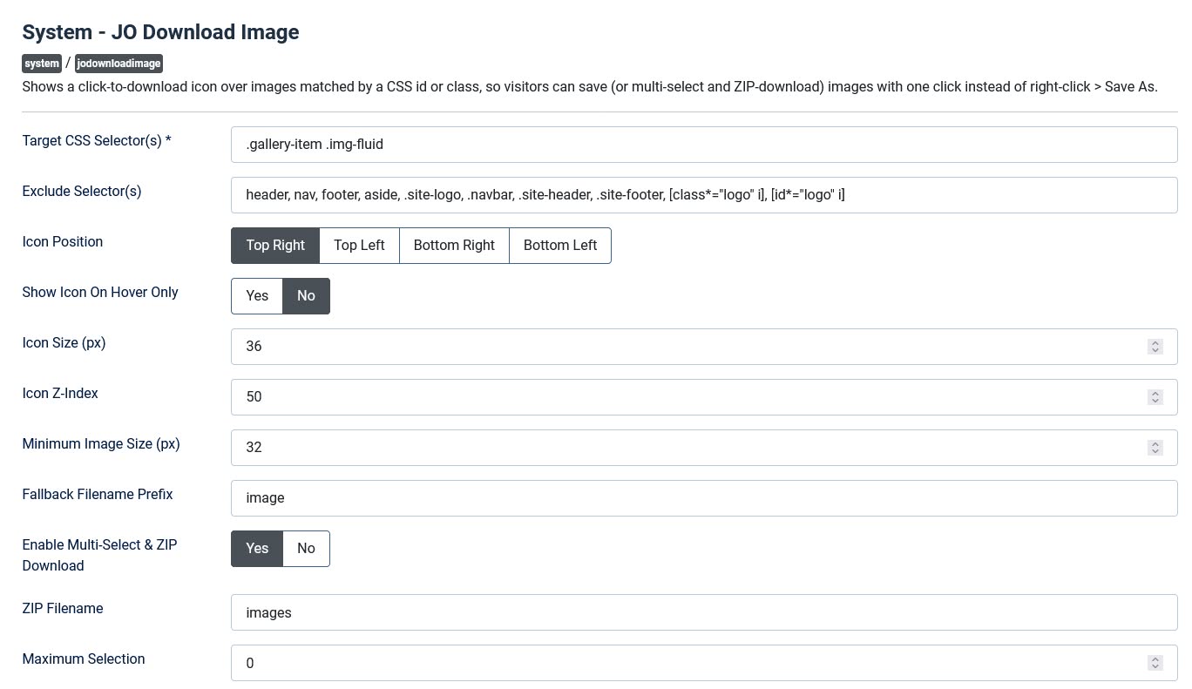The width and height of the screenshot is (1192, 689).
Task: Set icon position to Bottom Right
Action: (454, 246)
